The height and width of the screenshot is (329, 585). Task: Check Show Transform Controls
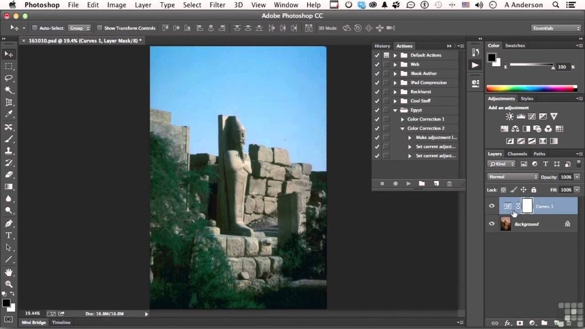pos(99,28)
